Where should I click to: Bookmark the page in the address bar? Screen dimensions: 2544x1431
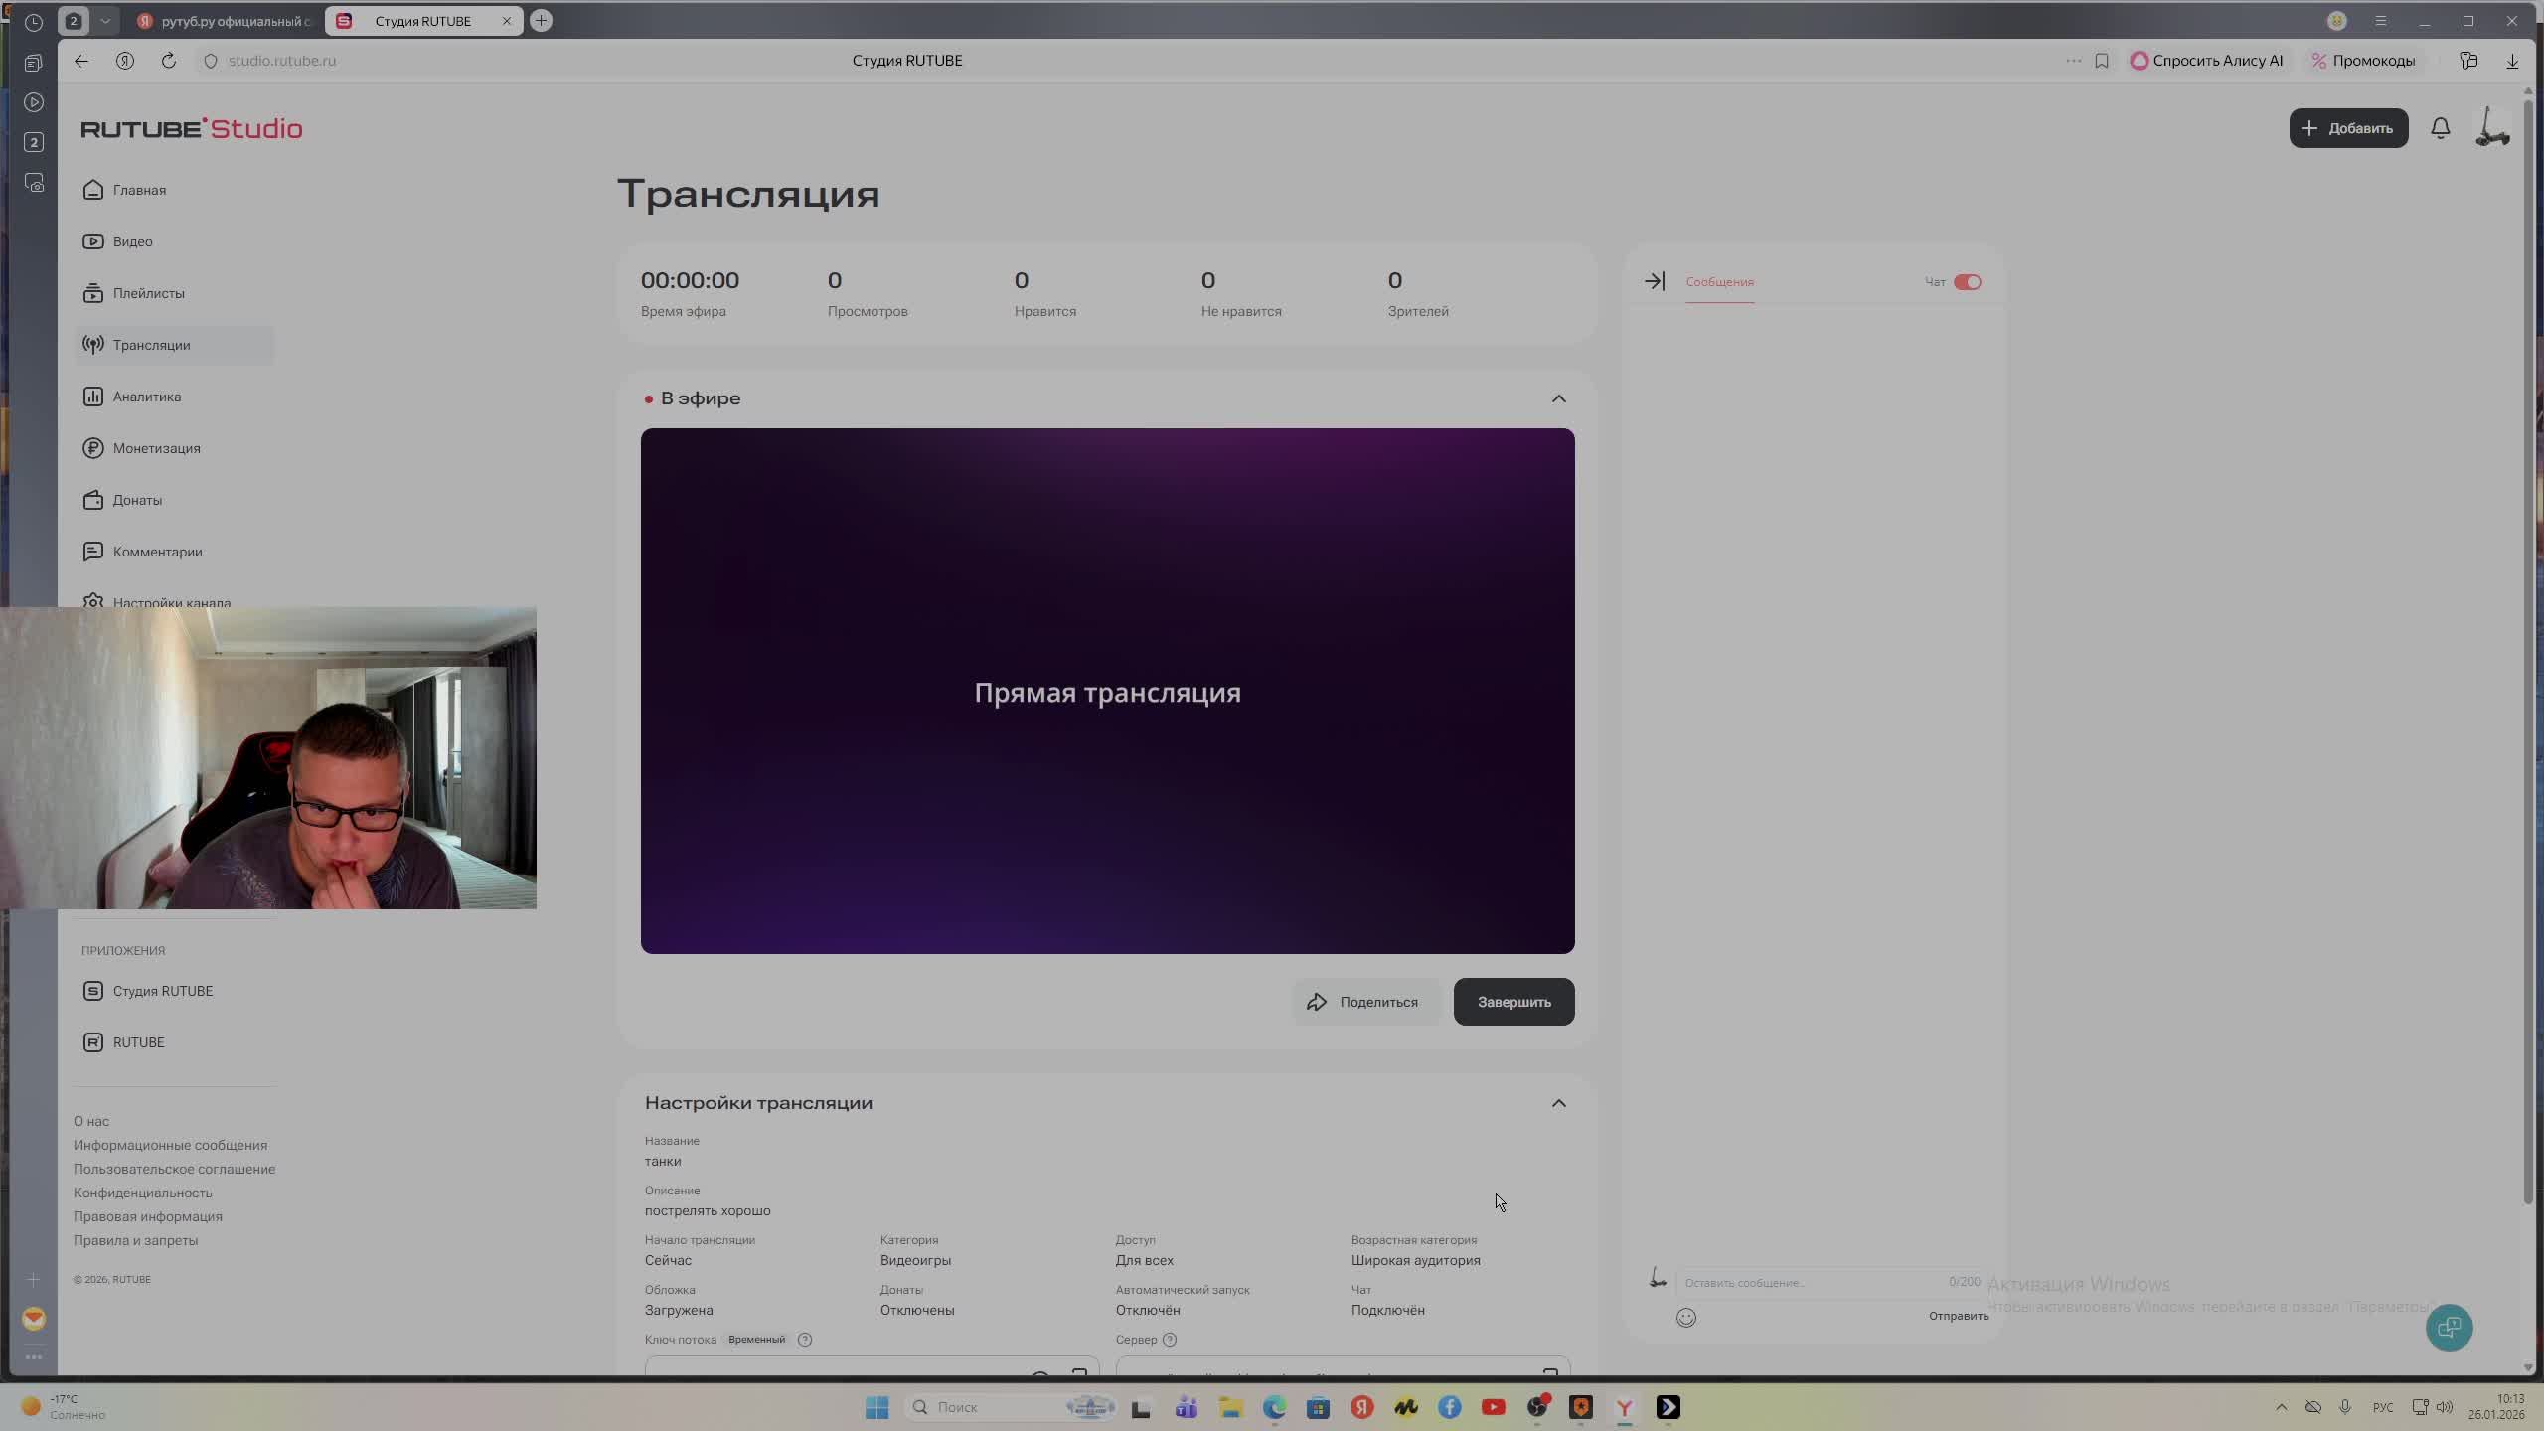[x=2102, y=61]
